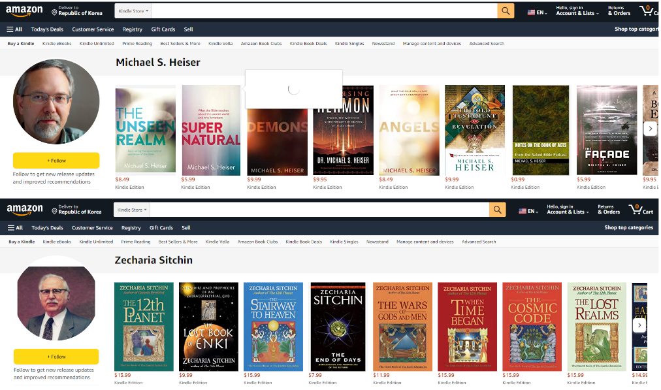Open Notes on the Book of Acts cover

point(540,130)
